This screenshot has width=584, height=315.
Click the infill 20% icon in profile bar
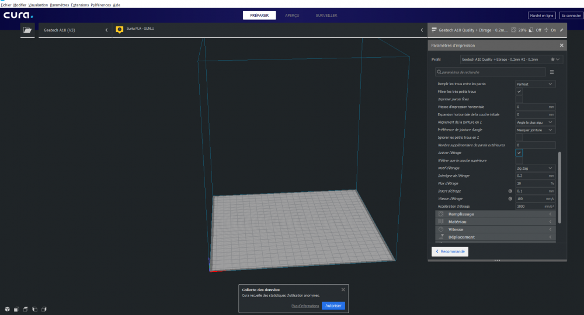click(x=513, y=30)
